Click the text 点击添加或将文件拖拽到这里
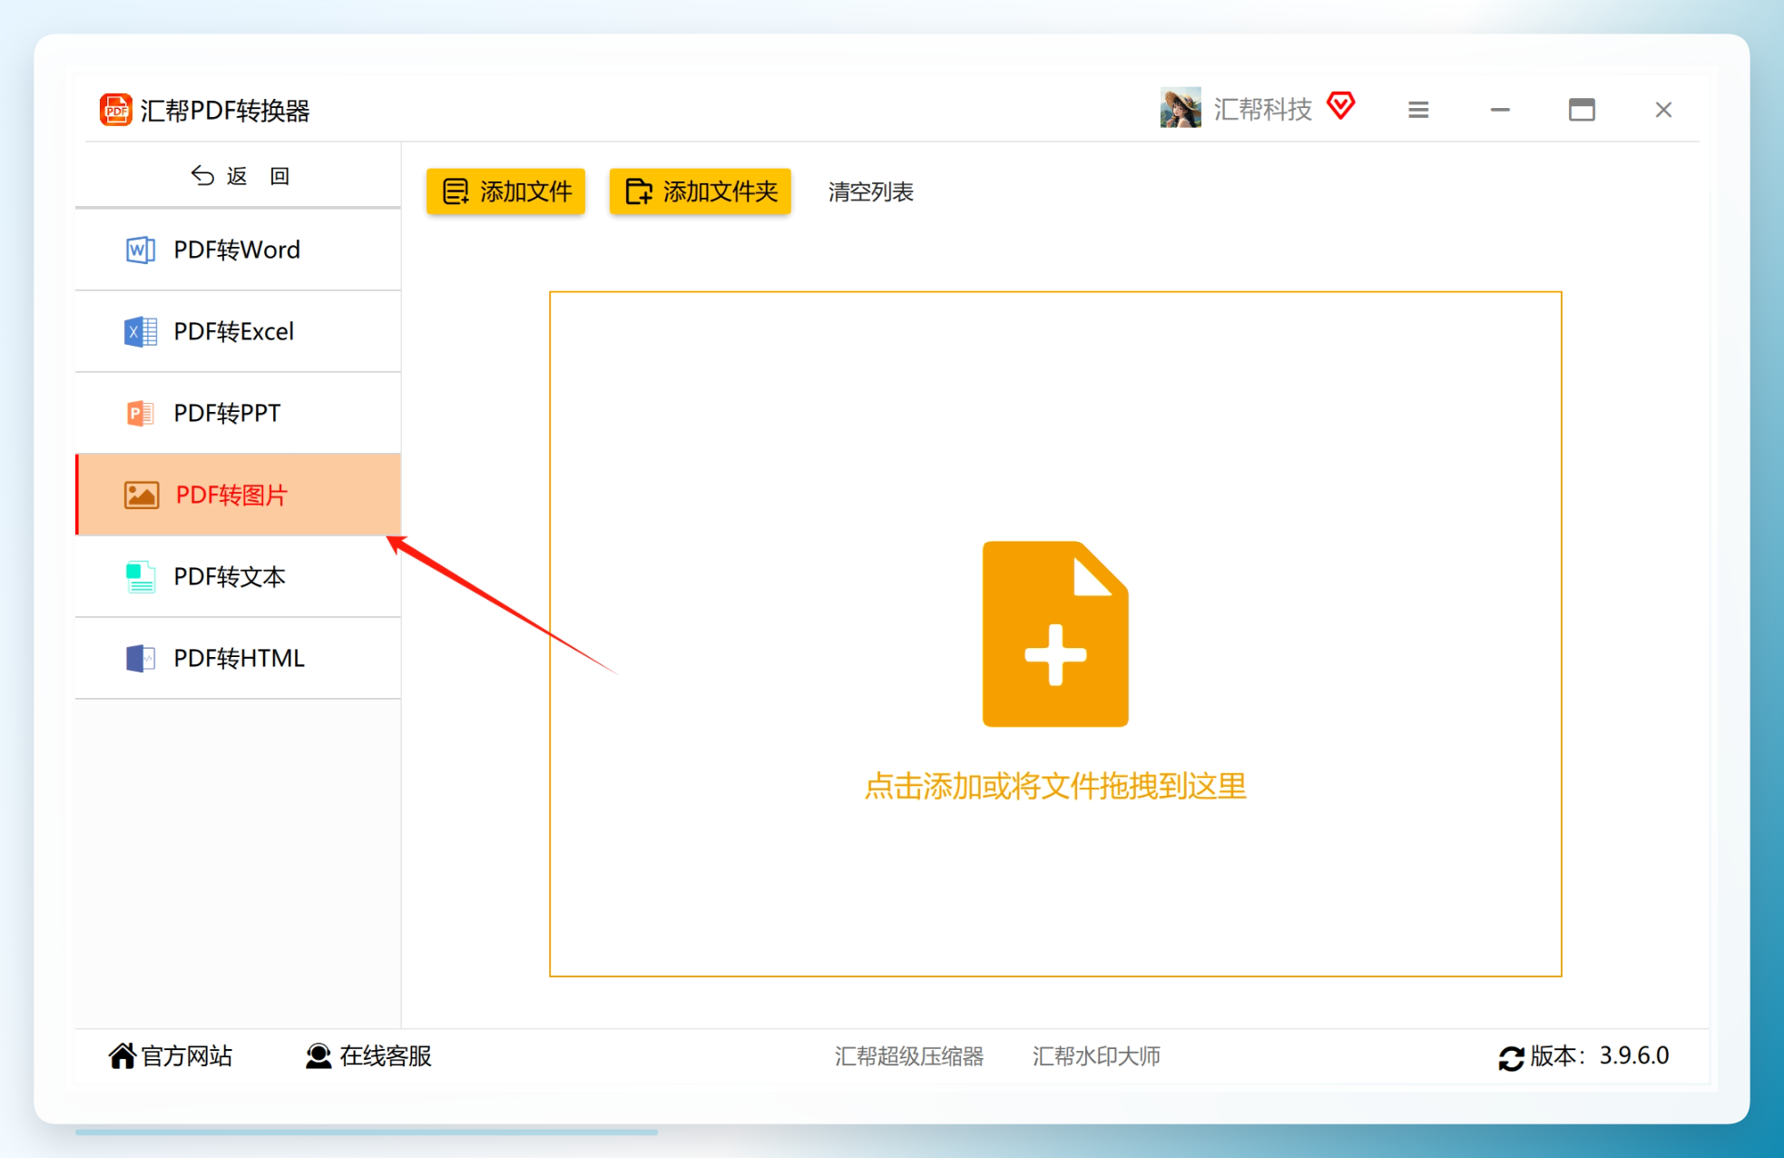 [x=1055, y=786]
